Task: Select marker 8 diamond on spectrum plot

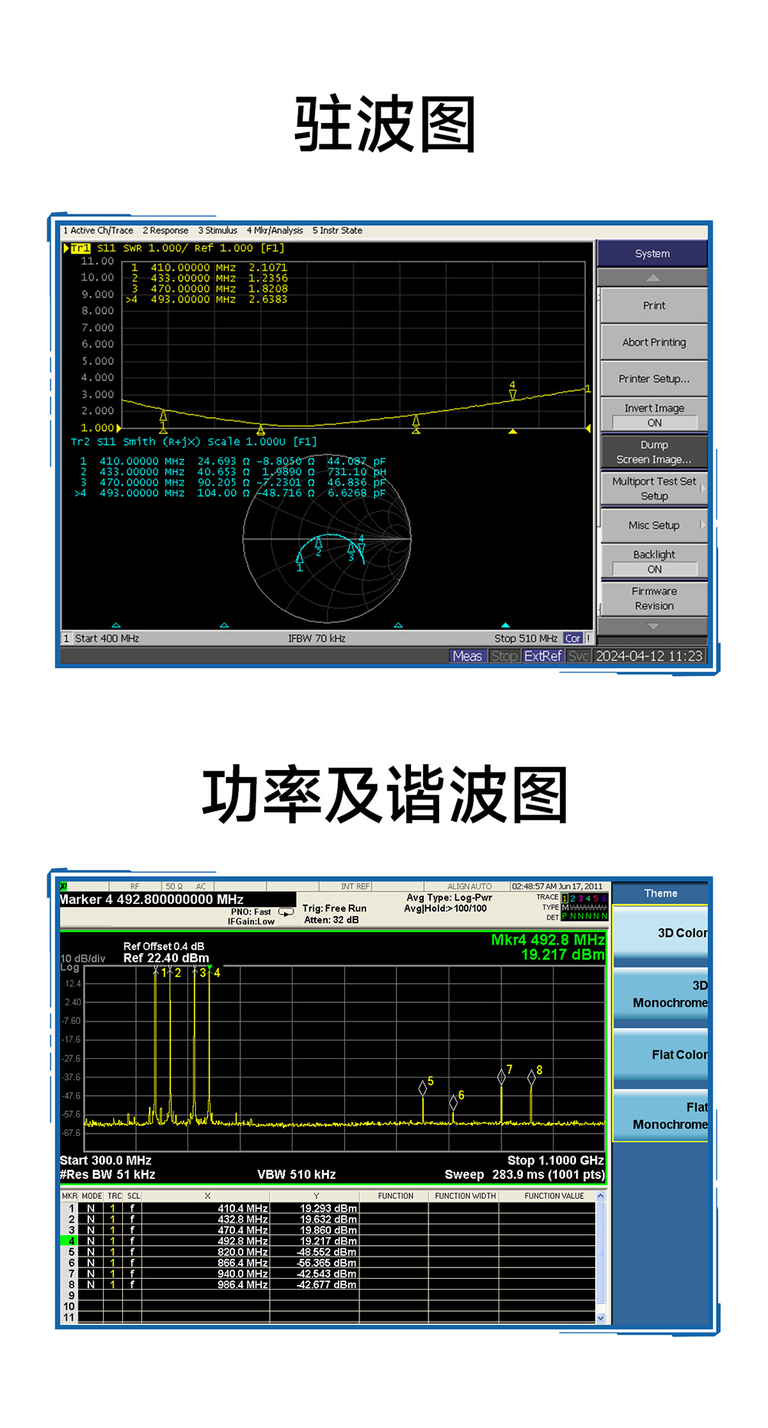Action: tap(531, 1078)
